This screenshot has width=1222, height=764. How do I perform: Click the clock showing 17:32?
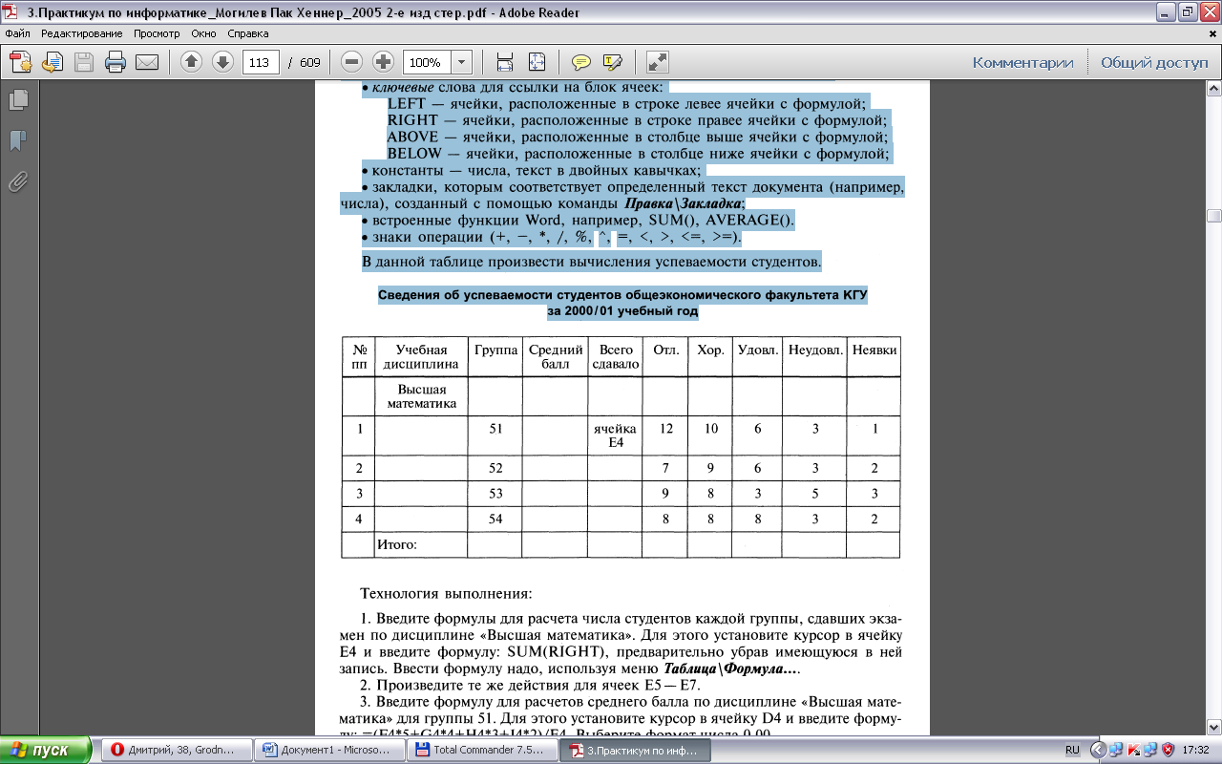tap(1196, 750)
